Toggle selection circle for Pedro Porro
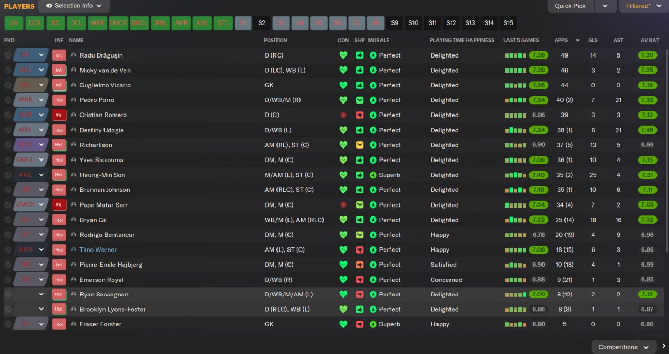The width and height of the screenshot is (669, 354). pos(8,100)
